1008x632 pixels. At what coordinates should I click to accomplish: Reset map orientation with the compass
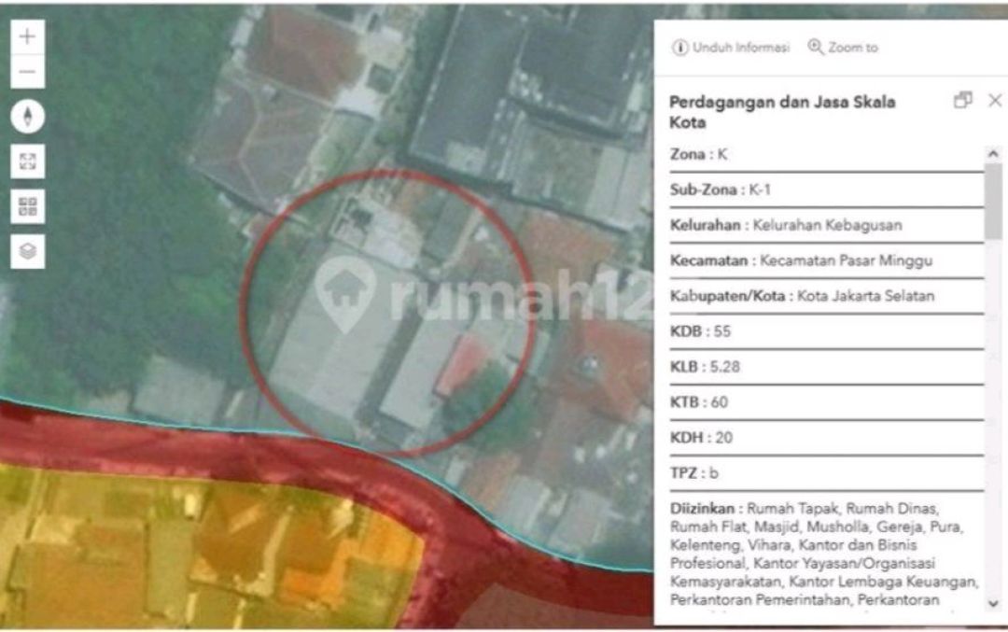[28, 117]
